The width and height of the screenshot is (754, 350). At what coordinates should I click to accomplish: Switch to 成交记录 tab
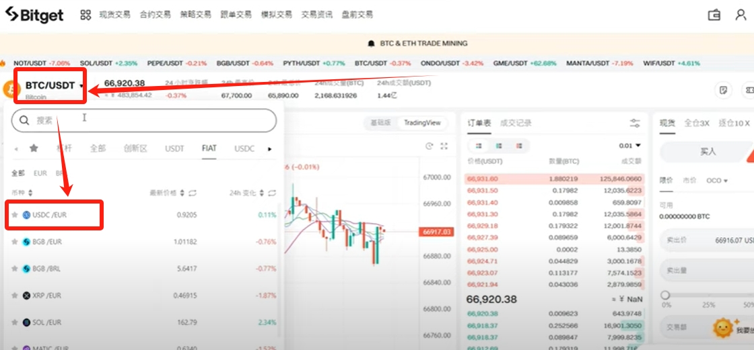pos(516,124)
